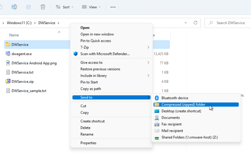Select the DWService folder icon
Image resolution: width=251 pixels, height=154 pixels.
(8, 44)
